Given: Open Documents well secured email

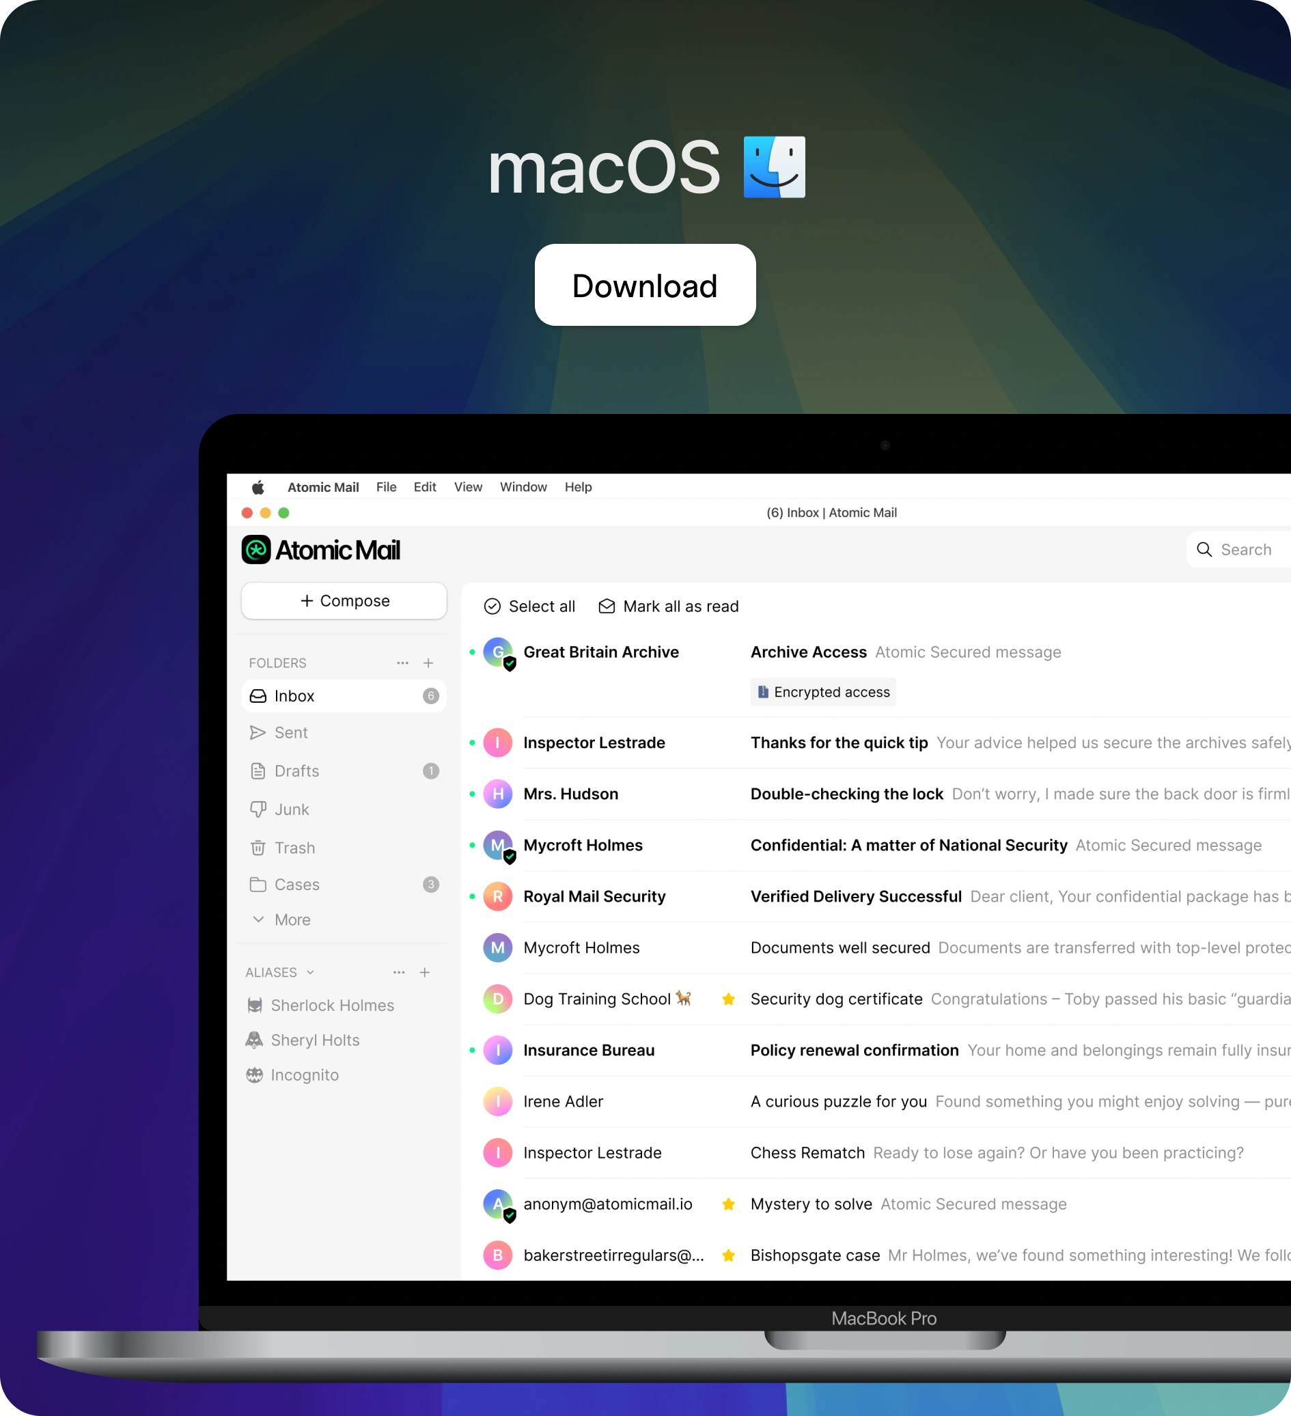Looking at the screenshot, I should 876,947.
